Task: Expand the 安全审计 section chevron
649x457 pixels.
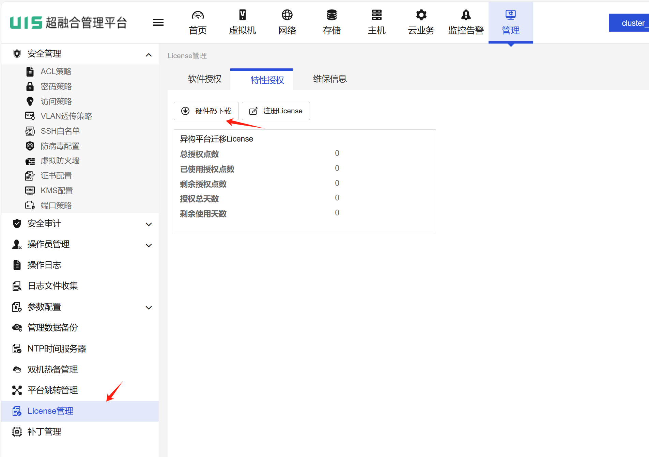Action: 149,224
